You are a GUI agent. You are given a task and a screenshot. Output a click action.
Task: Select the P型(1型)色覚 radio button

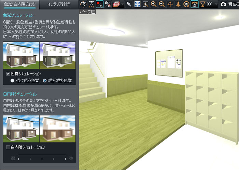13,81
